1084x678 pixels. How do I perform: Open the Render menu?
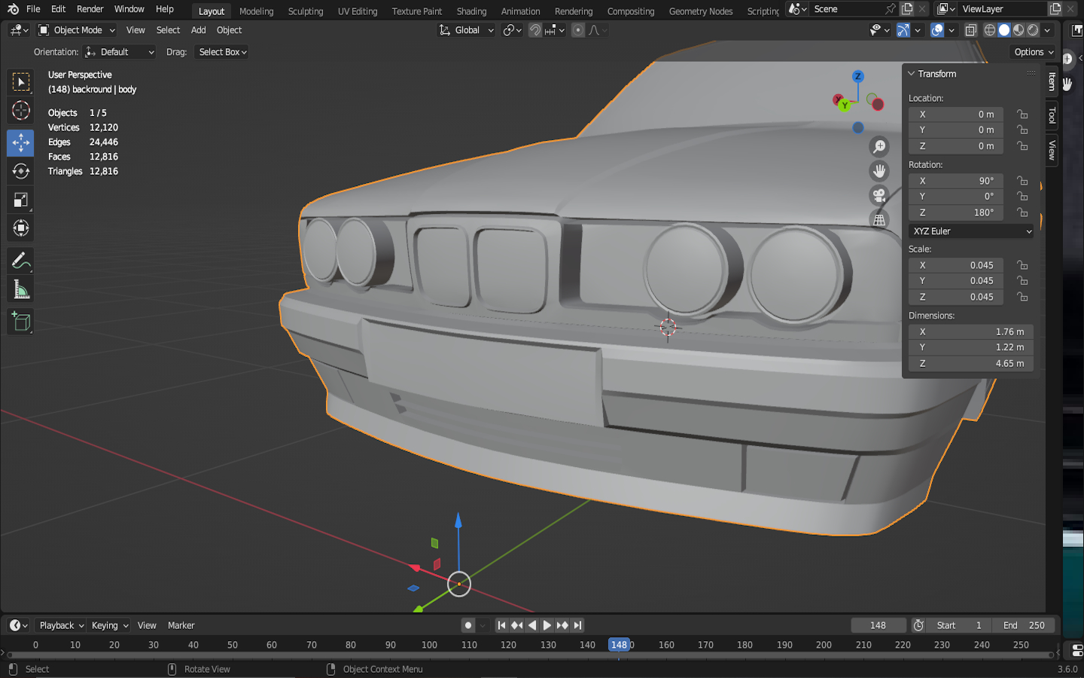coord(90,9)
